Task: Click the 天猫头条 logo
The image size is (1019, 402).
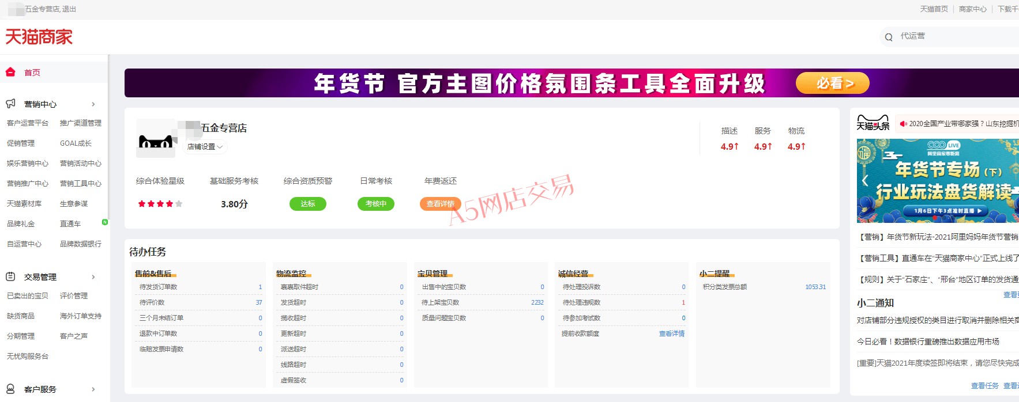Action: tap(873, 123)
